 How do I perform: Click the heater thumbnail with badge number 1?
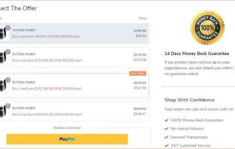[x=4, y=33]
